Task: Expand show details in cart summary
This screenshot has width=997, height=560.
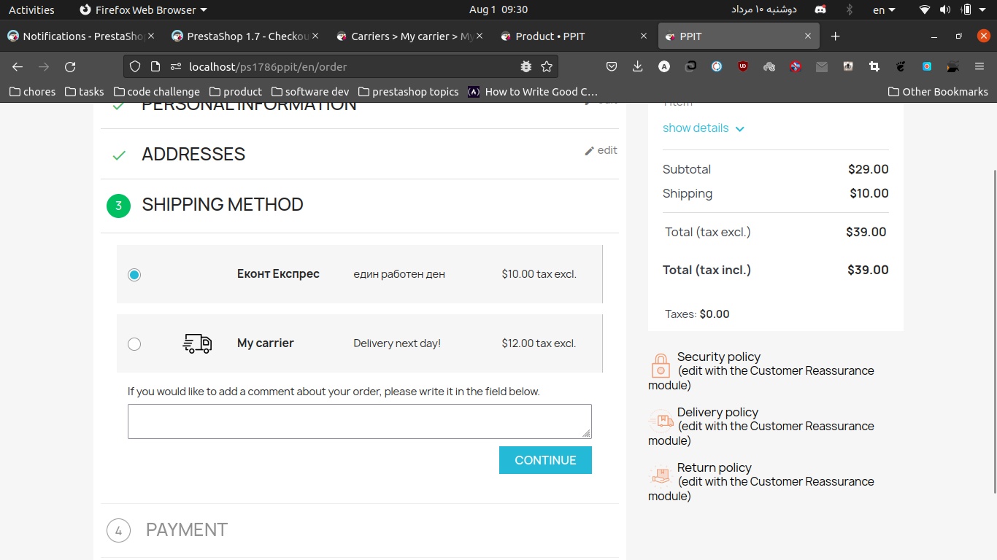Action: point(704,128)
